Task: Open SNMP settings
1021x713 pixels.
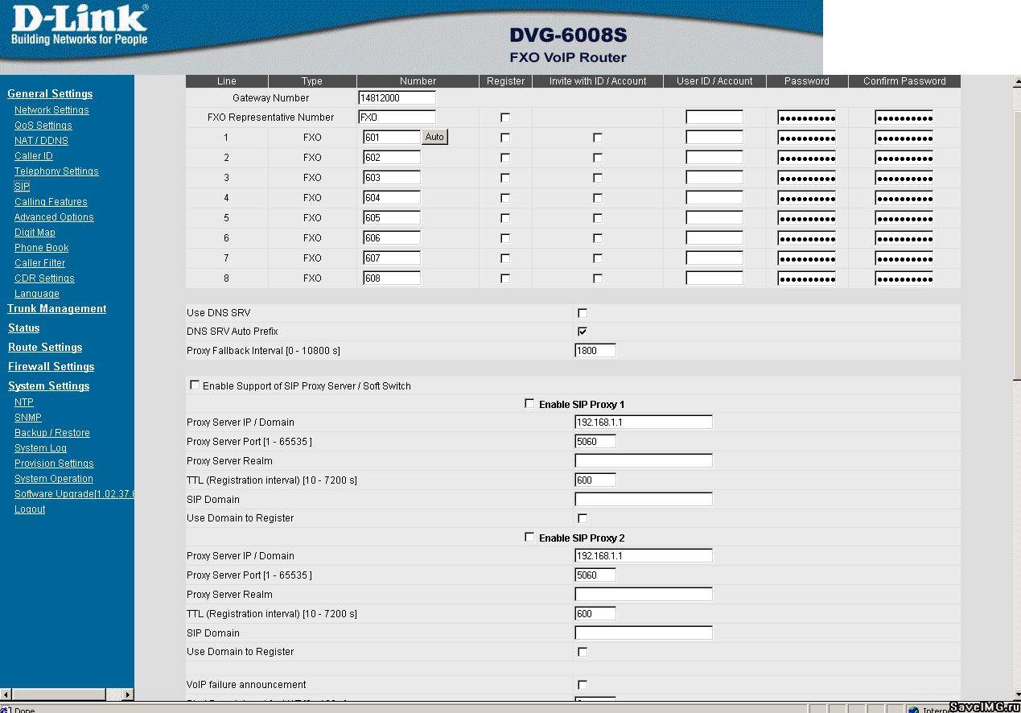Action: point(28,418)
